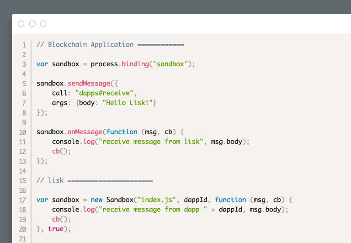Click the 'sandbox' string in process.binding
This screenshot has height=243, width=351.
pos(170,64)
